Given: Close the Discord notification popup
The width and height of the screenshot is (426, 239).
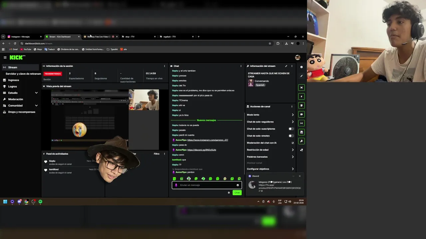Looking at the screenshot, I should (x=300, y=176).
